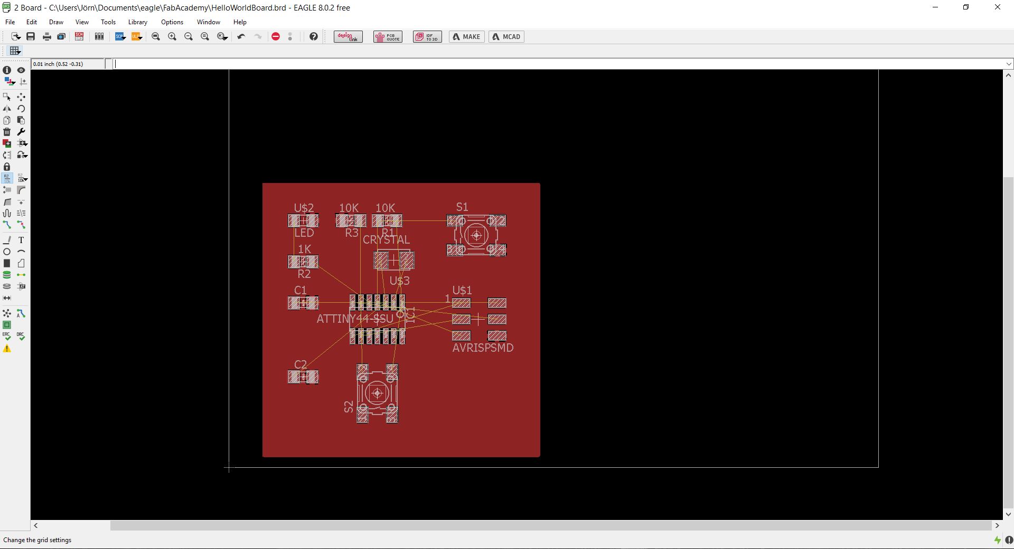
Task: Print the board
Action: [x=47, y=36]
